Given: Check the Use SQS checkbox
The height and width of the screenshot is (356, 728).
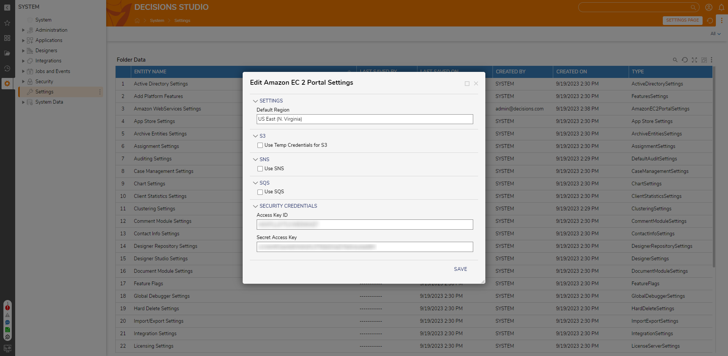Looking at the screenshot, I should tap(260, 192).
